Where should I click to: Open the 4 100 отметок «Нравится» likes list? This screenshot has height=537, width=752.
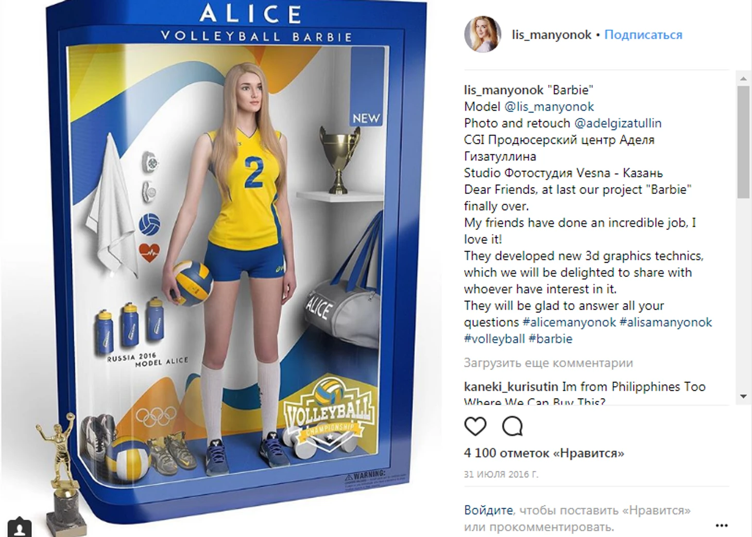544,453
